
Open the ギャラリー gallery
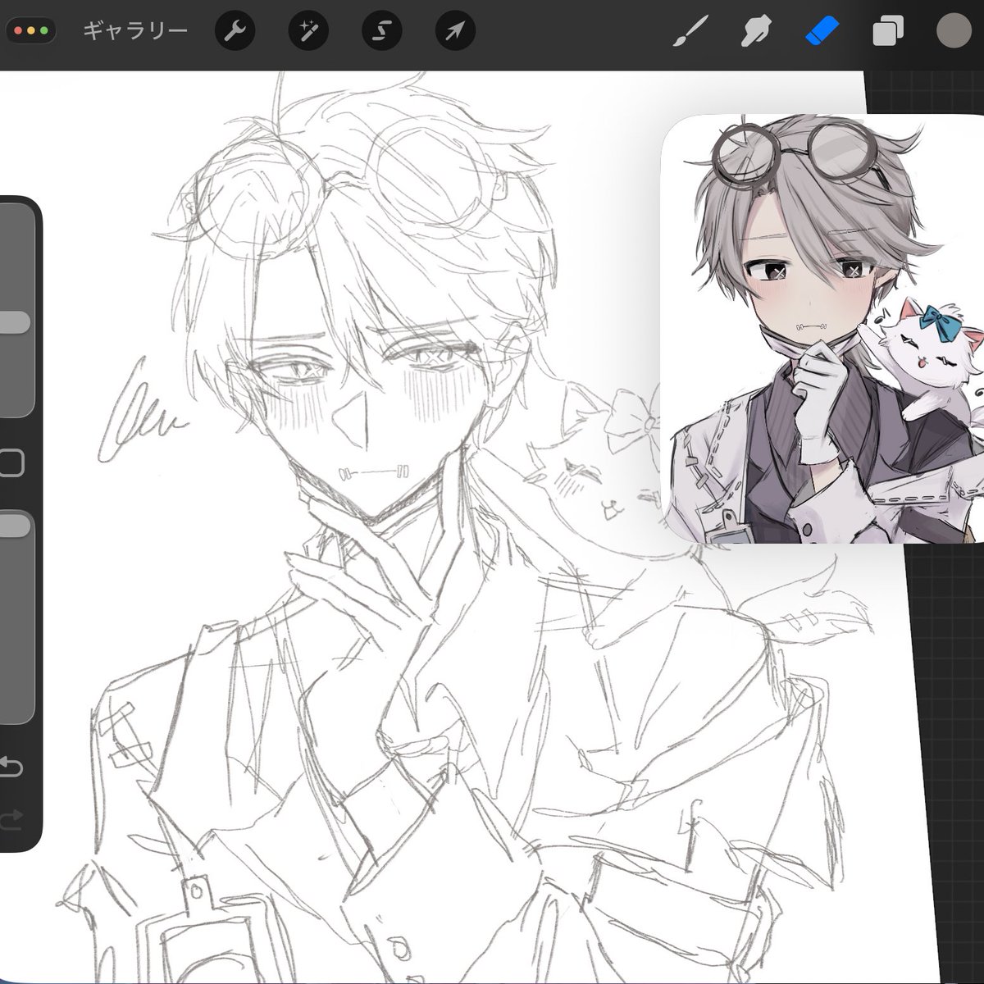click(135, 32)
